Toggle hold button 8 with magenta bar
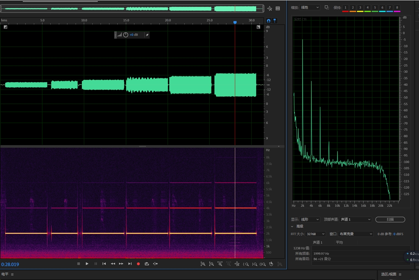Image resolution: width=419 pixels, height=280 pixels. [x=397, y=8]
